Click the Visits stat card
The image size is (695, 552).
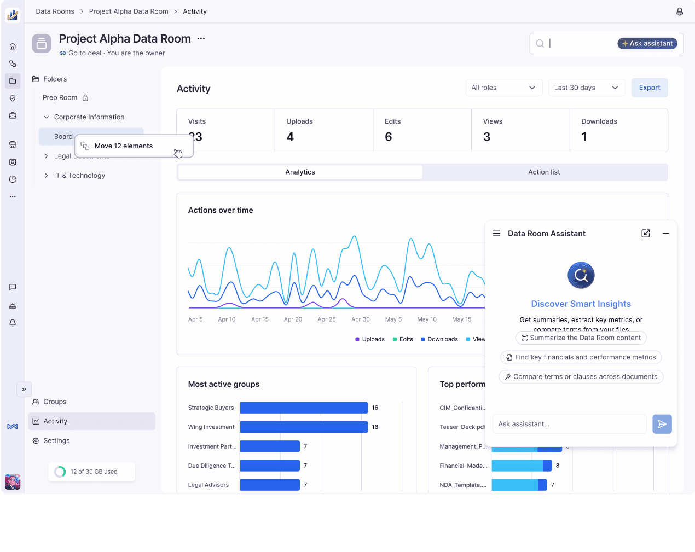(225, 130)
